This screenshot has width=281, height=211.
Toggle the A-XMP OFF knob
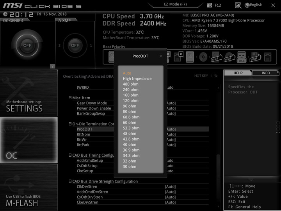(75, 45)
